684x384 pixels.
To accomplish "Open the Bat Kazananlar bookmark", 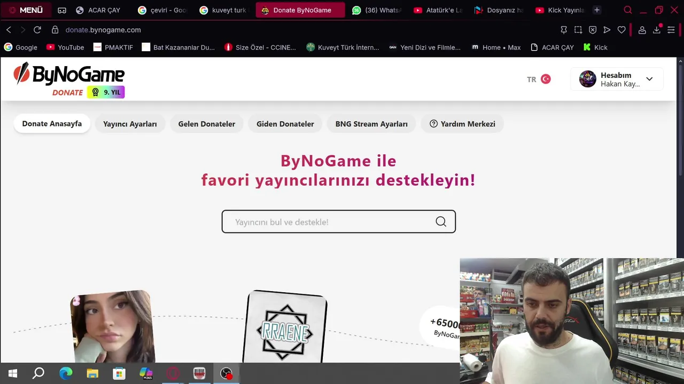I will (x=178, y=47).
